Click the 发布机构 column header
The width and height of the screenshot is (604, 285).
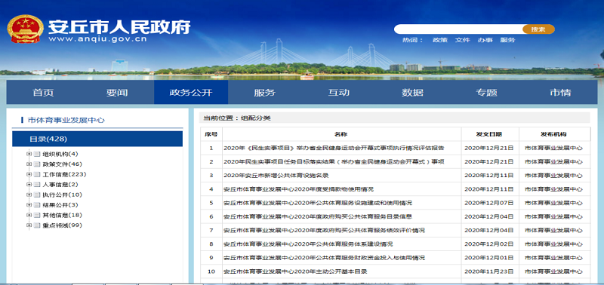[x=554, y=134]
